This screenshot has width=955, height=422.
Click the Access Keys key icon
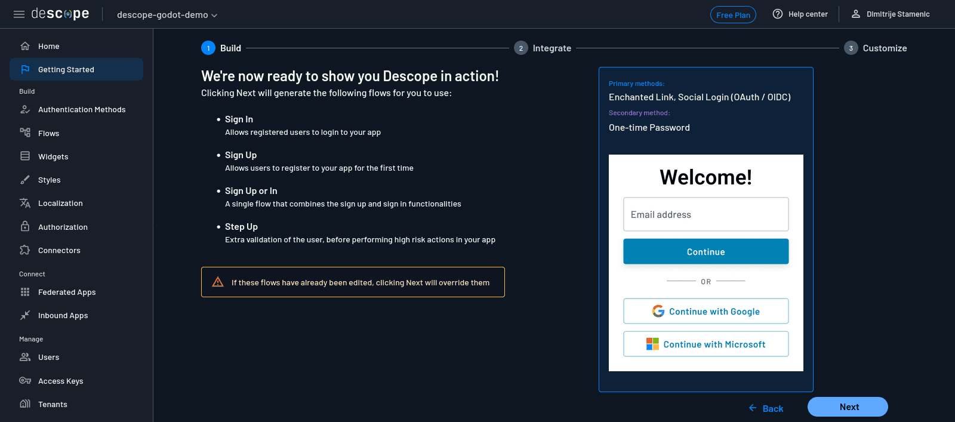click(x=25, y=381)
